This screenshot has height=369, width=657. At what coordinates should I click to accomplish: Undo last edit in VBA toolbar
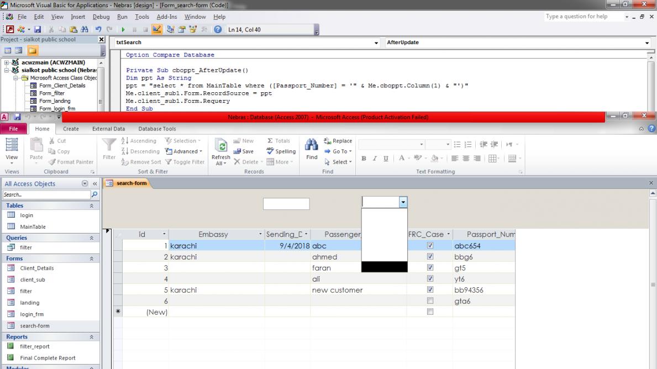point(98,29)
